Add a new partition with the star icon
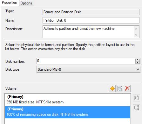 pos(112,88)
